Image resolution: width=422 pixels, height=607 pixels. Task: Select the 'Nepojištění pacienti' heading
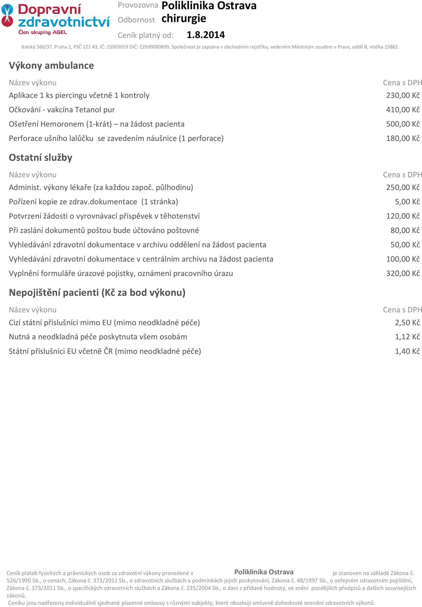pyautogui.click(x=97, y=293)
